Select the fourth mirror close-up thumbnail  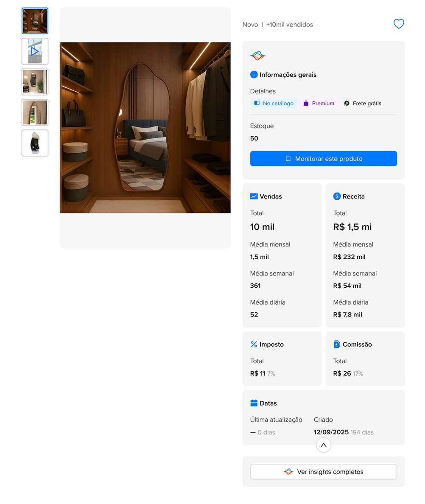point(35,112)
